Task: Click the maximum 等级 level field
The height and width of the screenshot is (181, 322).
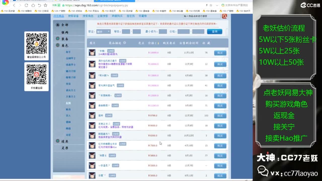Action: pyautogui.click(x=137, y=32)
